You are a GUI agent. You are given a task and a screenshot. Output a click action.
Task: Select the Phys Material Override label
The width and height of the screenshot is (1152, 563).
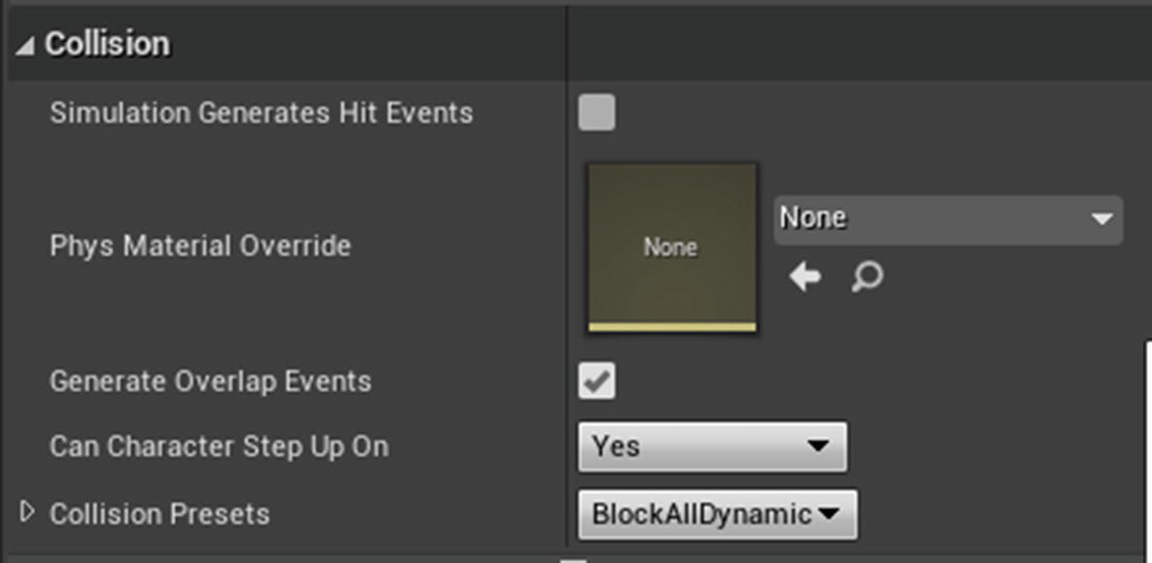[x=200, y=246]
